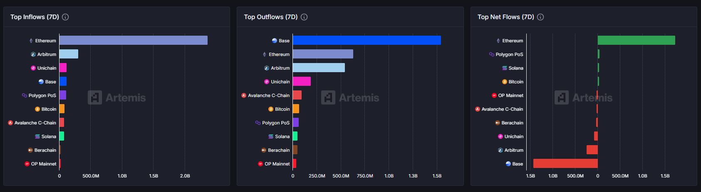701x192 pixels.
Task: Click the Base logo in Top Outflows chart
Action: tap(275, 41)
